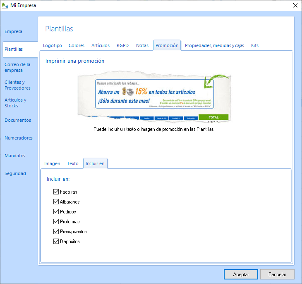Image resolution: width=302 pixels, height=284 pixels.
Task: Select the Artículos tab
Action: pos(101,45)
